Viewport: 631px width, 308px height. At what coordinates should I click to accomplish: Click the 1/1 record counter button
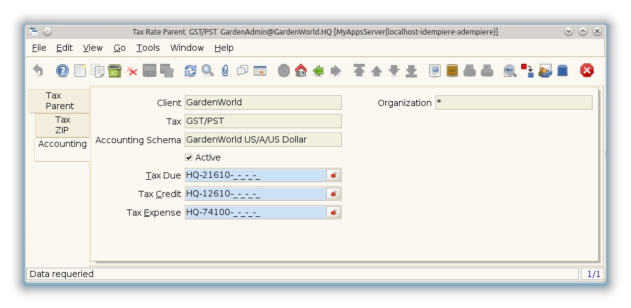coord(593,274)
